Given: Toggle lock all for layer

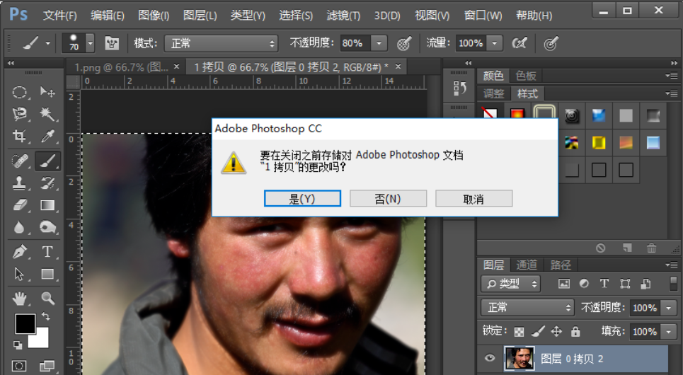Looking at the screenshot, I should 575,332.
